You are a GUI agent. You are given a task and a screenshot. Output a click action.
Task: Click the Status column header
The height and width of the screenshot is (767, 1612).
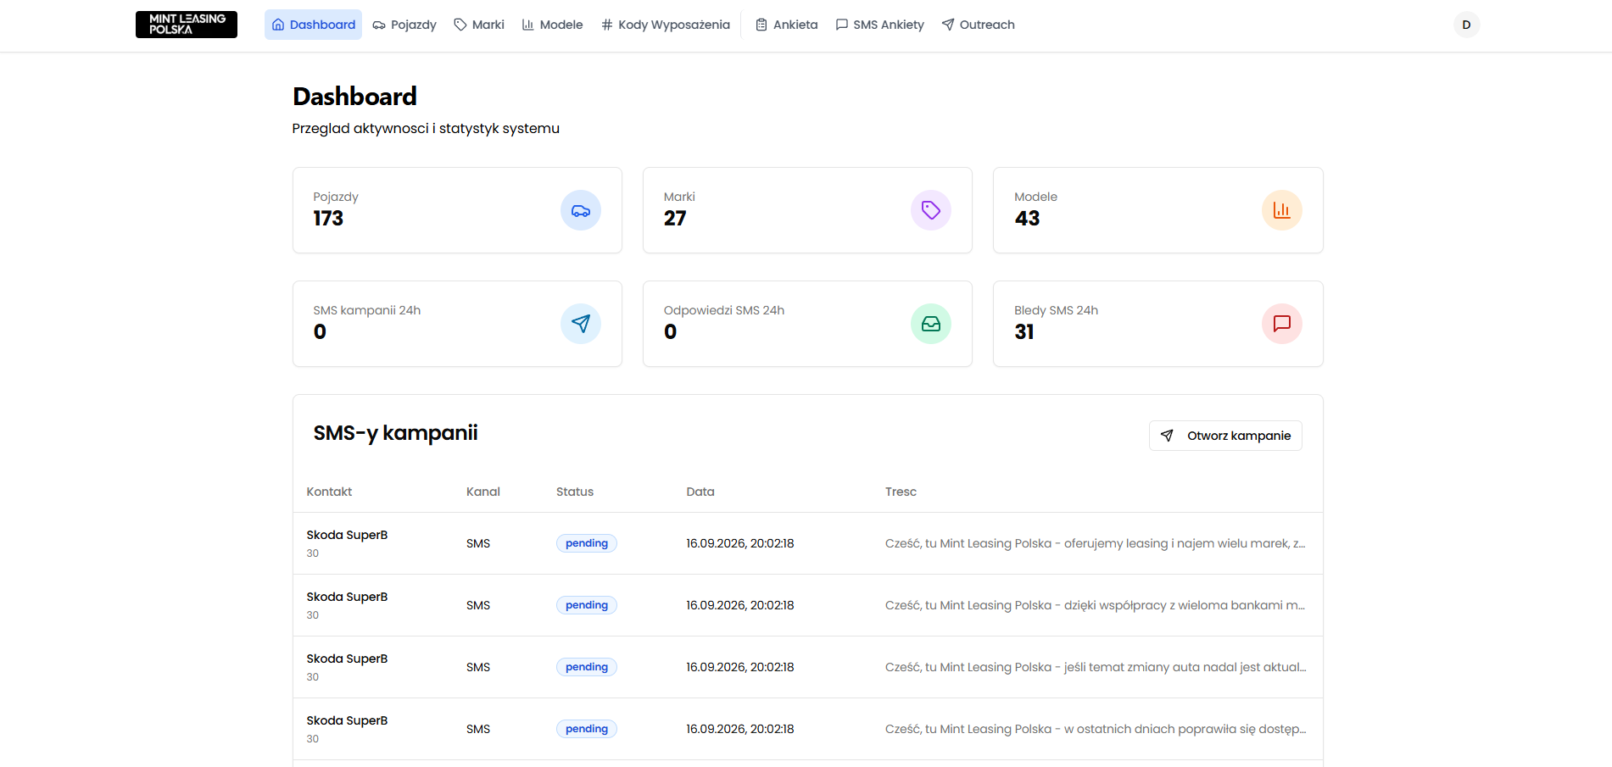[x=575, y=492]
